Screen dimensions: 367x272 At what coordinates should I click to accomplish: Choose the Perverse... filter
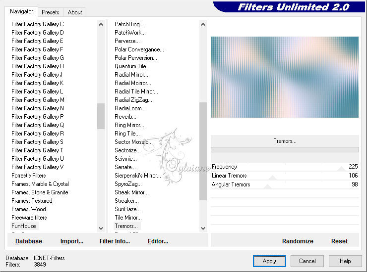(x=127, y=41)
